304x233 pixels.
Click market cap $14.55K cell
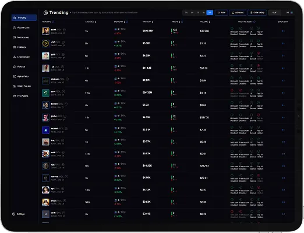[147, 165]
